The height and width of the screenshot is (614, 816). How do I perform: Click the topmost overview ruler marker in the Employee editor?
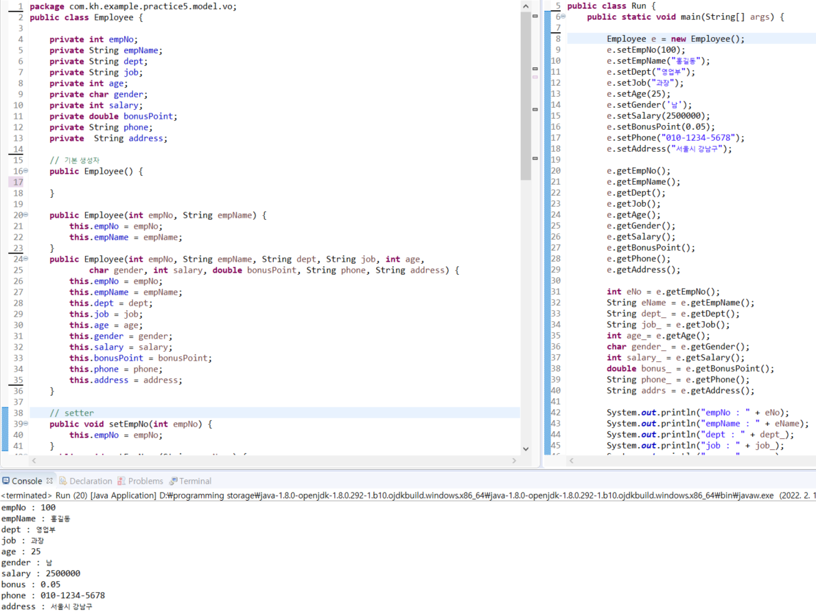click(x=535, y=16)
